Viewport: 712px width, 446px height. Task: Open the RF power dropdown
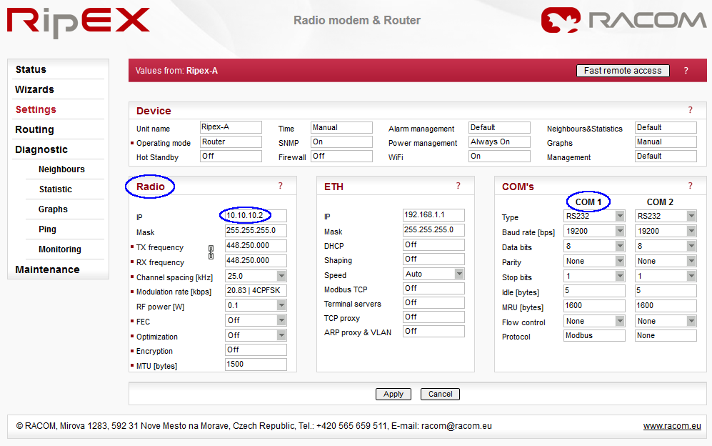(281, 305)
